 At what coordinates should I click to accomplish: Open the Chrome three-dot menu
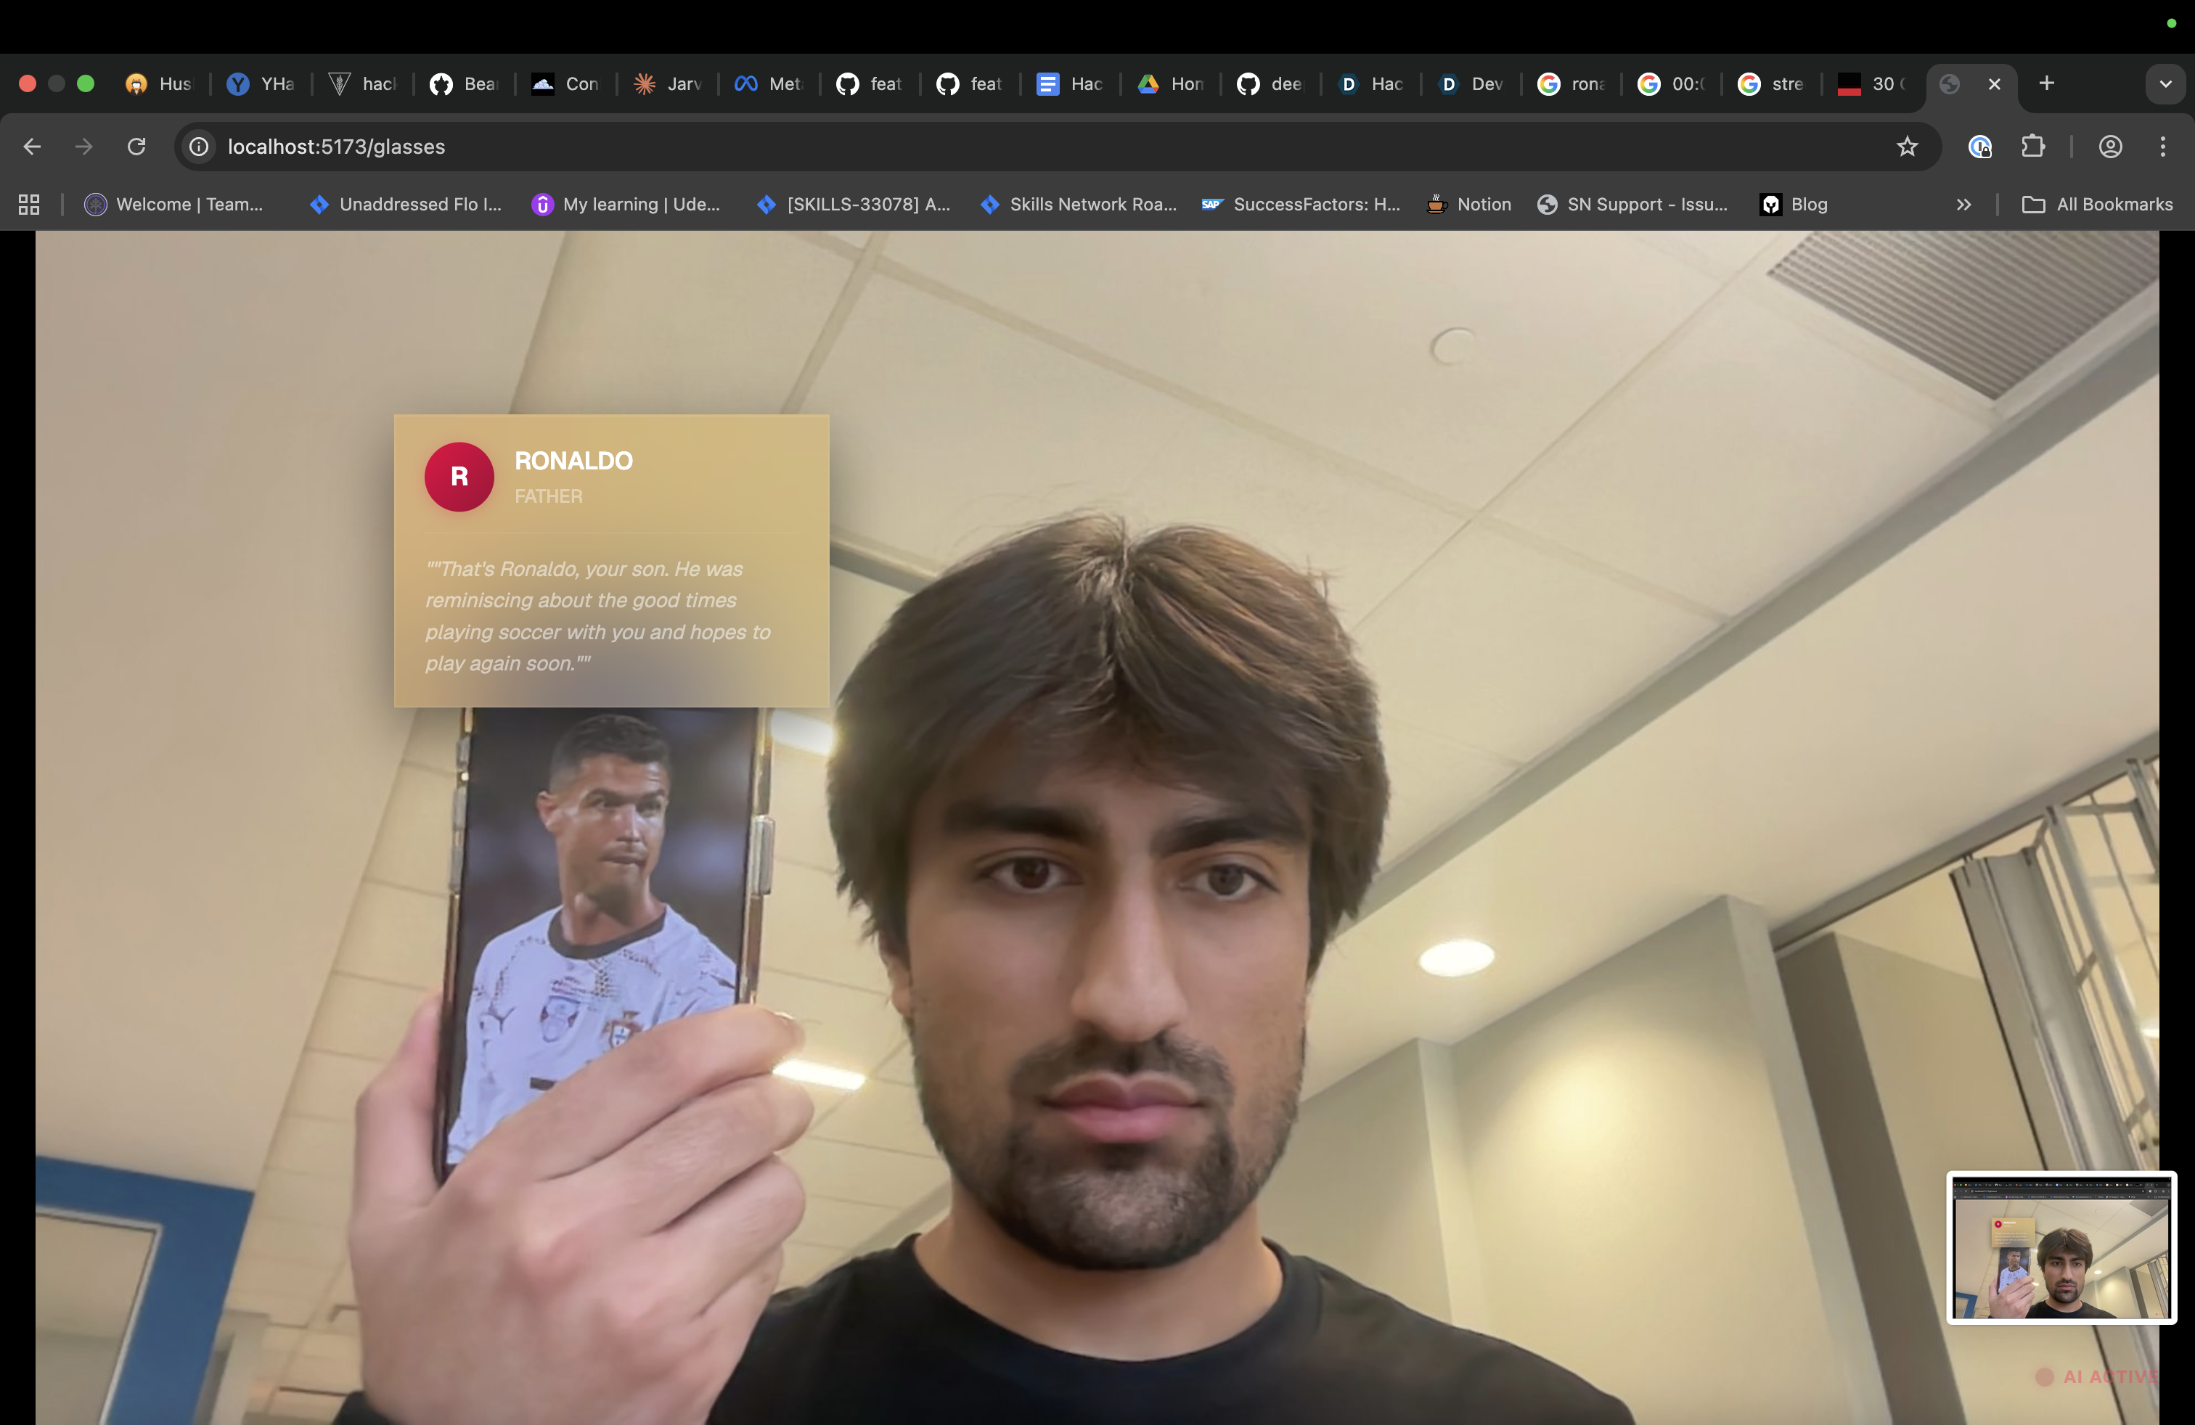tap(2163, 147)
